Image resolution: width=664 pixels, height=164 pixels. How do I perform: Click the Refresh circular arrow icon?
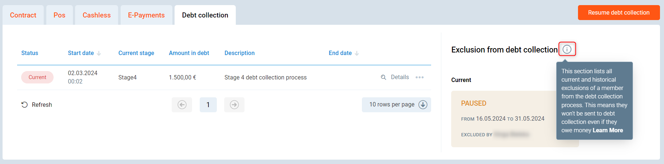[x=24, y=105]
